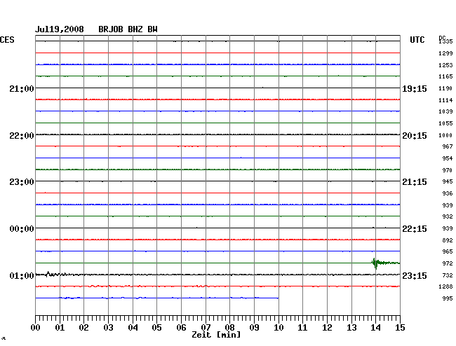Click the DC offset value 932

pyautogui.click(x=448, y=216)
